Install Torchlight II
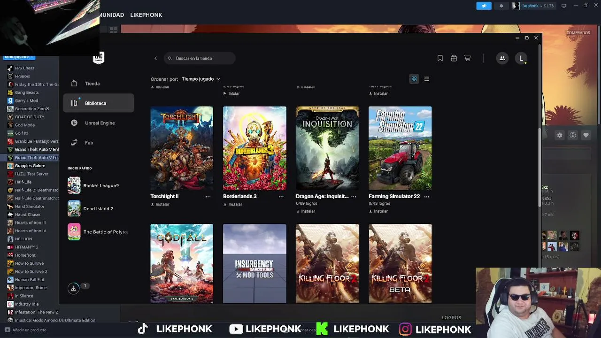The image size is (601, 338). [x=160, y=204]
